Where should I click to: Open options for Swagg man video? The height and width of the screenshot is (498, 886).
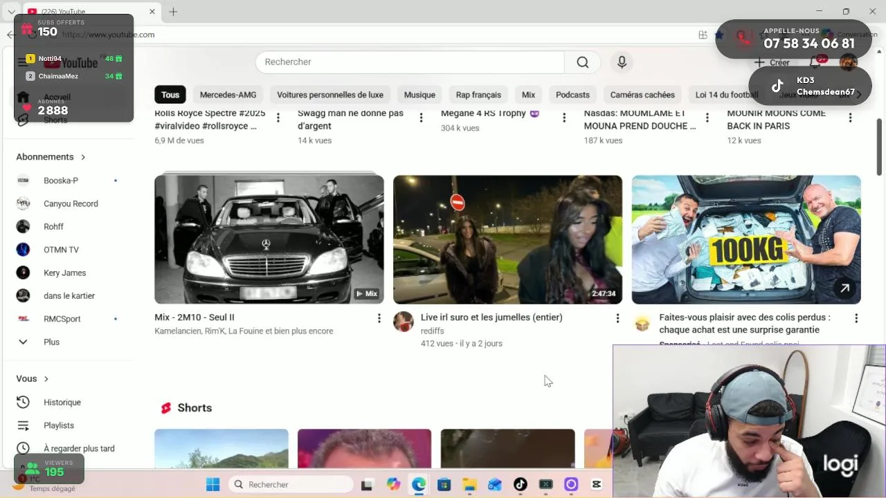(421, 118)
